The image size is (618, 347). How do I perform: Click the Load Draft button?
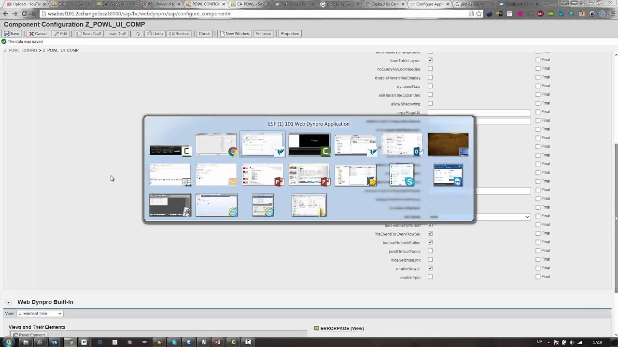(x=116, y=34)
